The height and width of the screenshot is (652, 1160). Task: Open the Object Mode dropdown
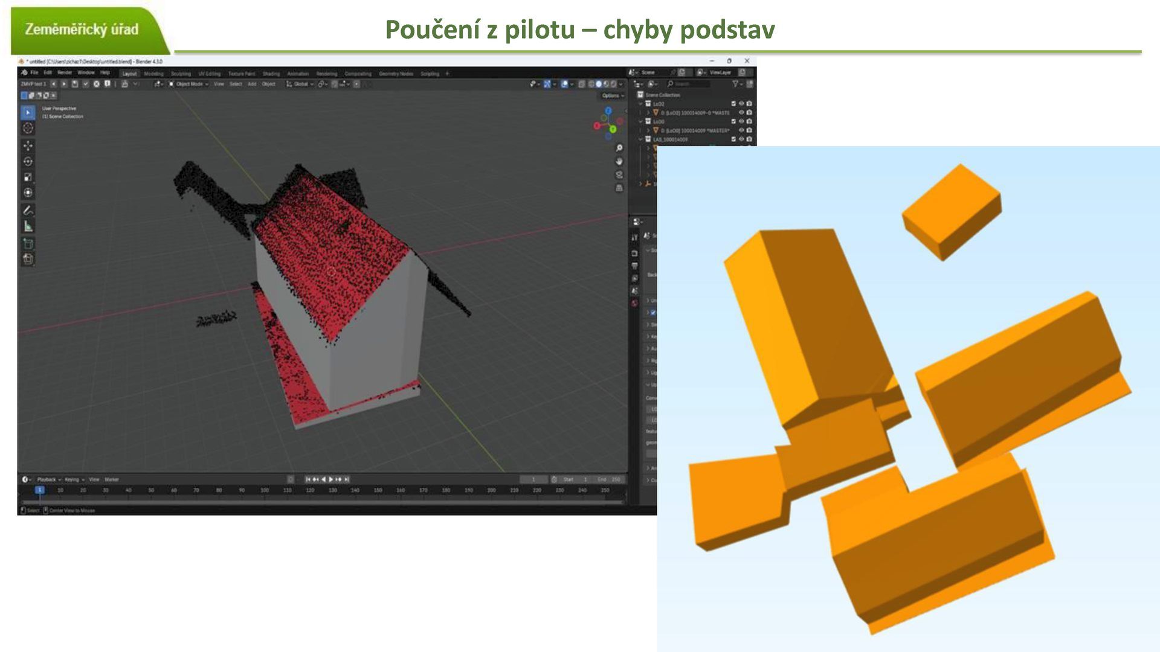tap(188, 84)
